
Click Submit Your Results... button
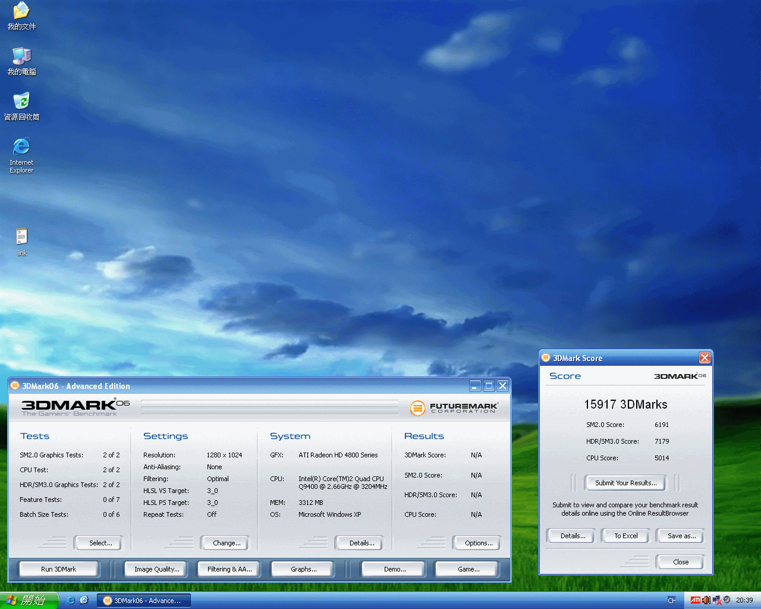click(x=625, y=483)
